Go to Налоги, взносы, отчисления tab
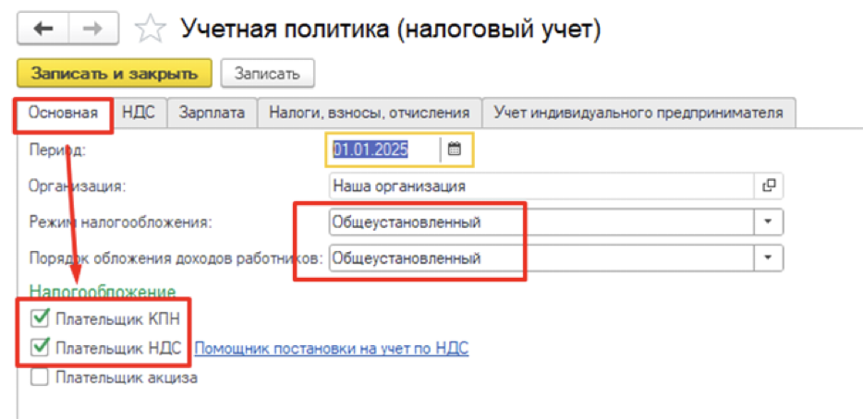Viewport: 863px width, 419px height. (370, 113)
